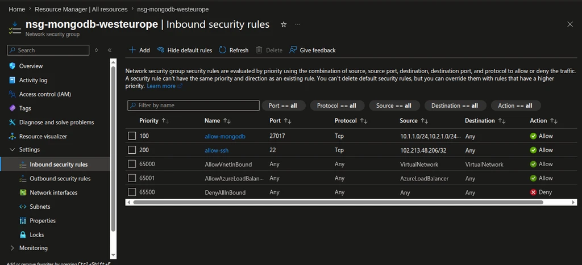Open the Learn more link

[x=164, y=86]
